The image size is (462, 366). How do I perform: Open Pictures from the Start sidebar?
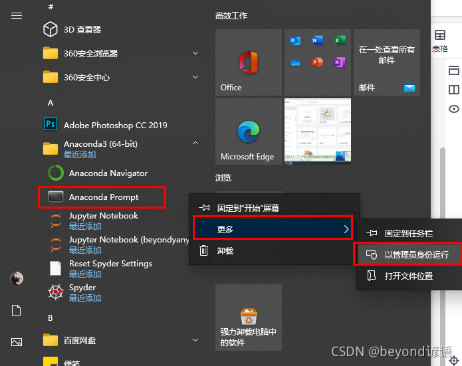pyautogui.click(x=17, y=342)
